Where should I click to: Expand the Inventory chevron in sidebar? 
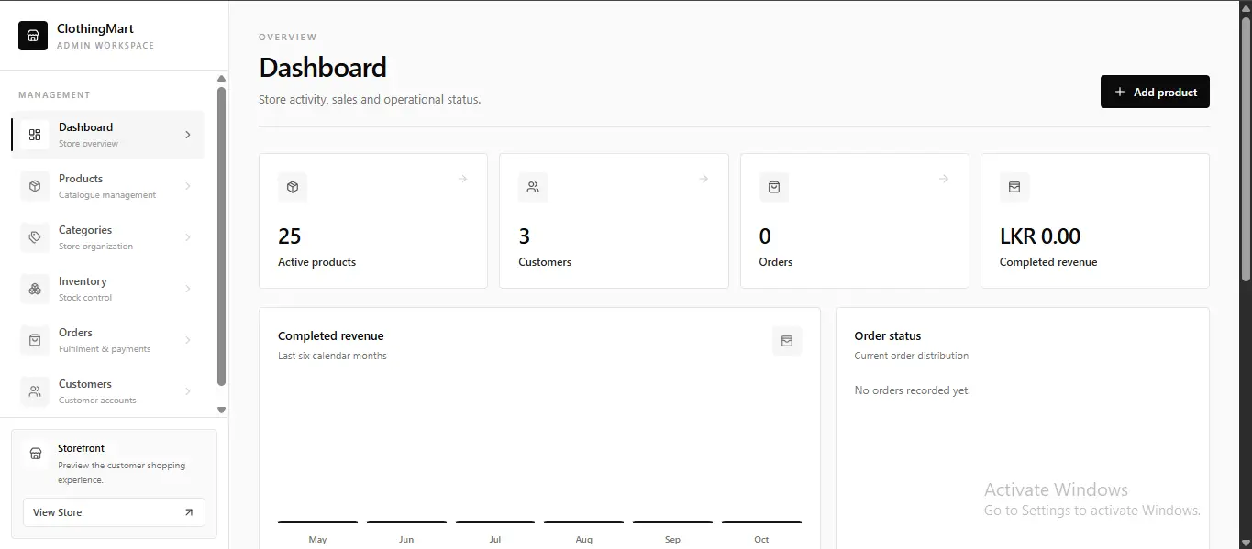[x=188, y=289]
